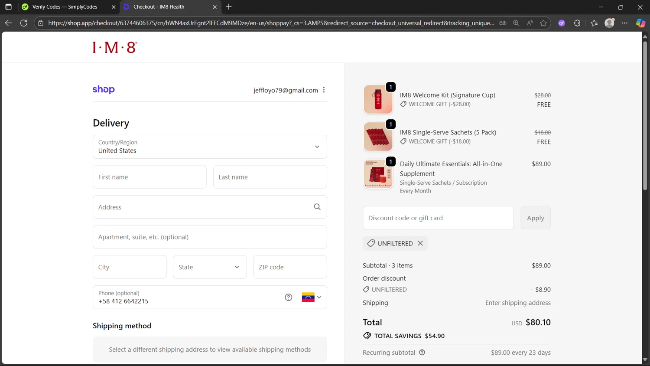
Task: Open the purple circular extension icon
Action: (562, 23)
